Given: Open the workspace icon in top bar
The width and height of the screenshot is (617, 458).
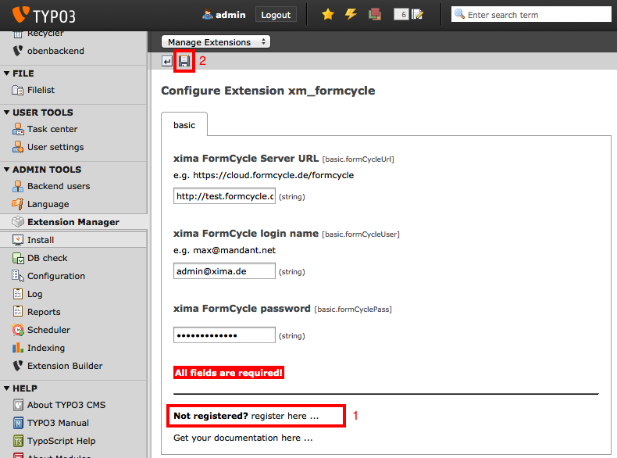Looking at the screenshot, I should [375, 14].
